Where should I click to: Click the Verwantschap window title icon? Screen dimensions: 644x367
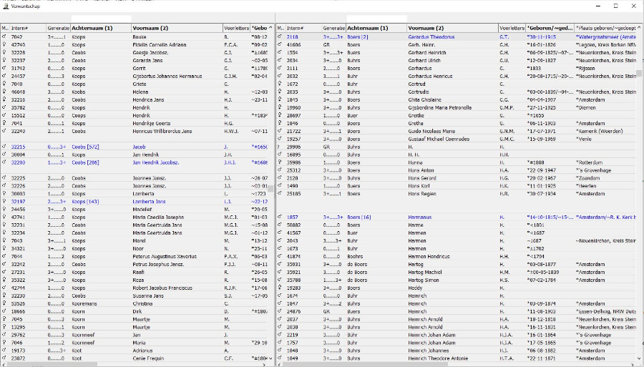pos(6,4)
